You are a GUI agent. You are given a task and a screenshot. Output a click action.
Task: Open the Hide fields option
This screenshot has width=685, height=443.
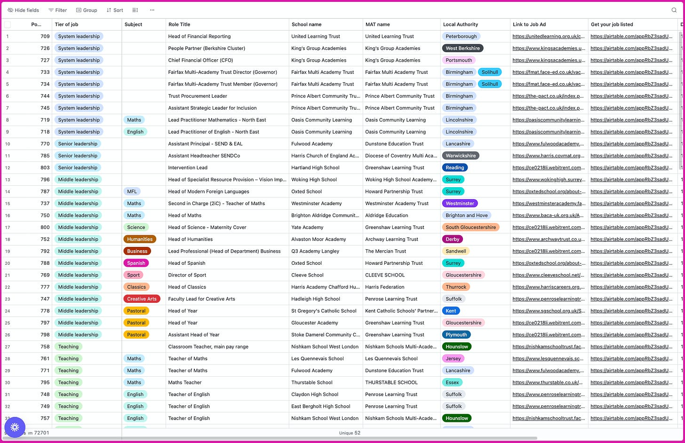[x=23, y=10]
